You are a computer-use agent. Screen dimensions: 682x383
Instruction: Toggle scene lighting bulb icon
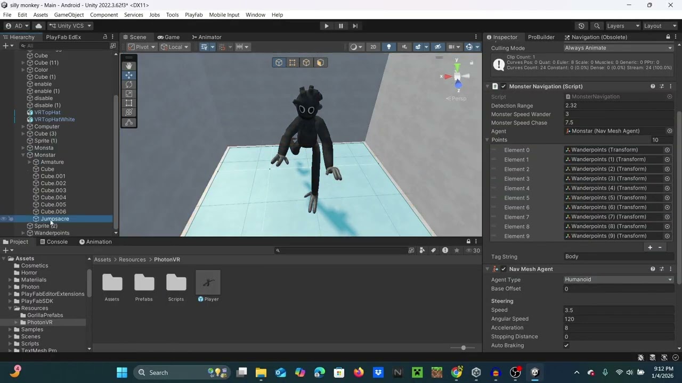pyautogui.click(x=389, y=47)
